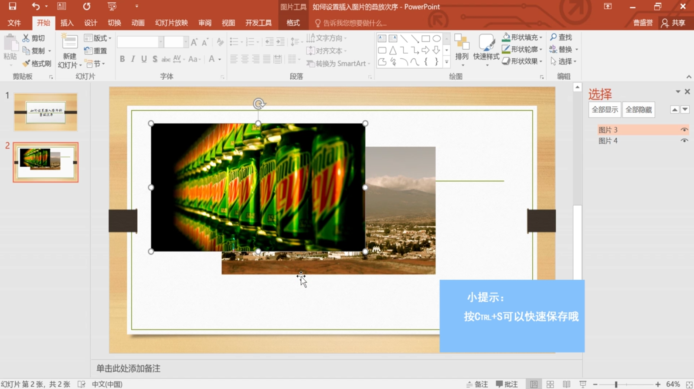Increase font size
This screenshot has width=694, height=389.
(194, 42)
